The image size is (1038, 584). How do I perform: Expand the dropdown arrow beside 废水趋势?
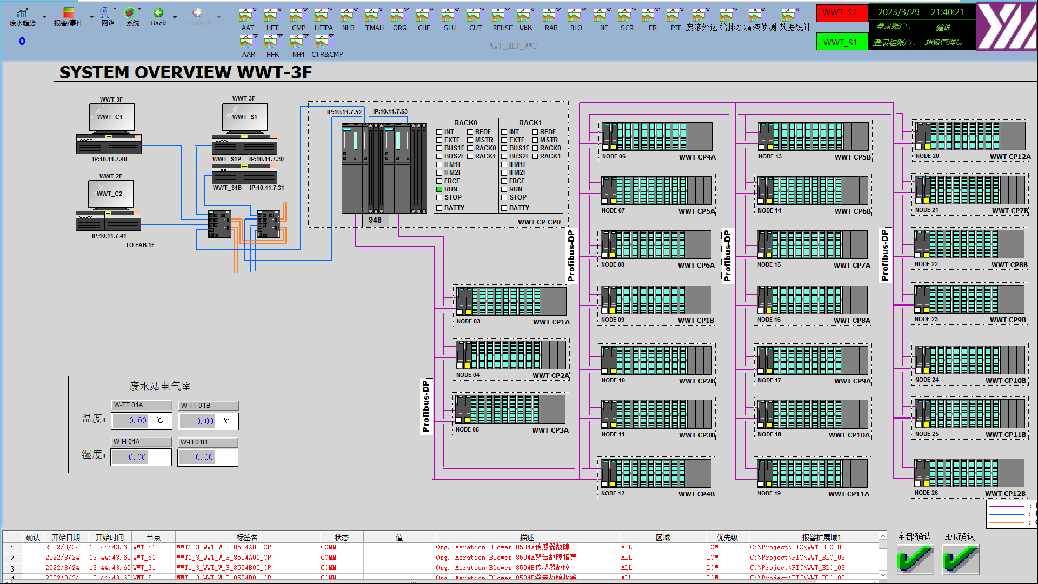coord(44,17)
